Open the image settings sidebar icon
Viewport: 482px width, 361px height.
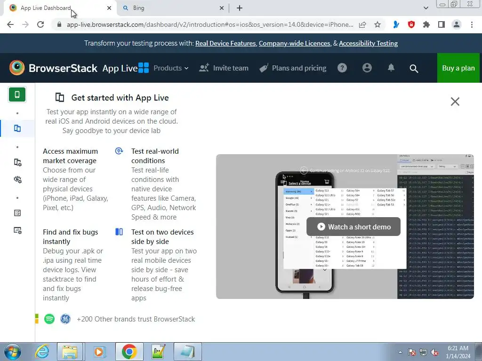pyautogui.click(x=17, y=230)
